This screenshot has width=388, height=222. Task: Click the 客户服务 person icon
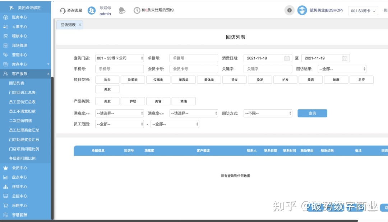pyautogui.click(x=5, y=73)
